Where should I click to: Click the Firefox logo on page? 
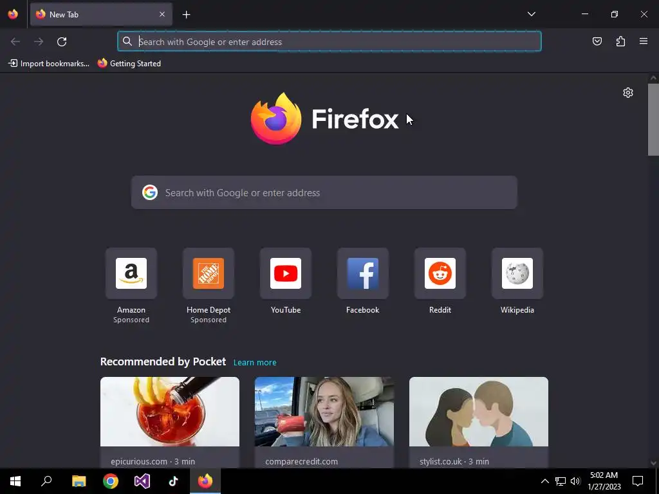point(324,119)
